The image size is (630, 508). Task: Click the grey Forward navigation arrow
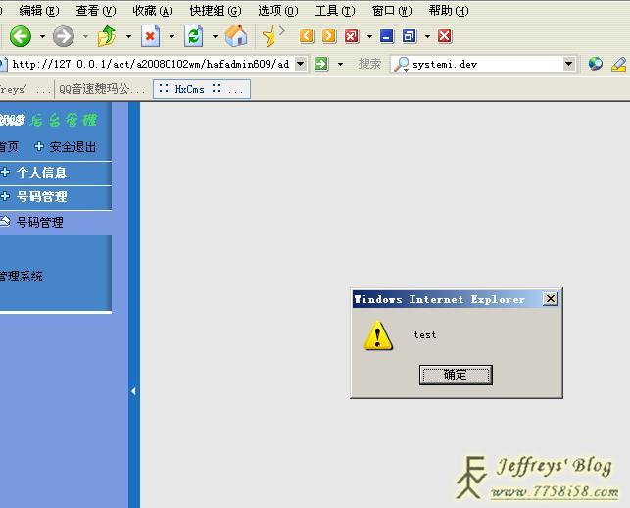pyautogui.click(x=64, y=37)
